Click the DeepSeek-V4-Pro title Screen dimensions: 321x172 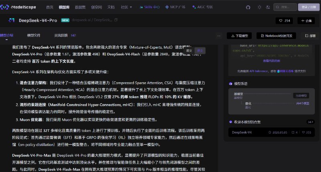(x=38, y=20)
